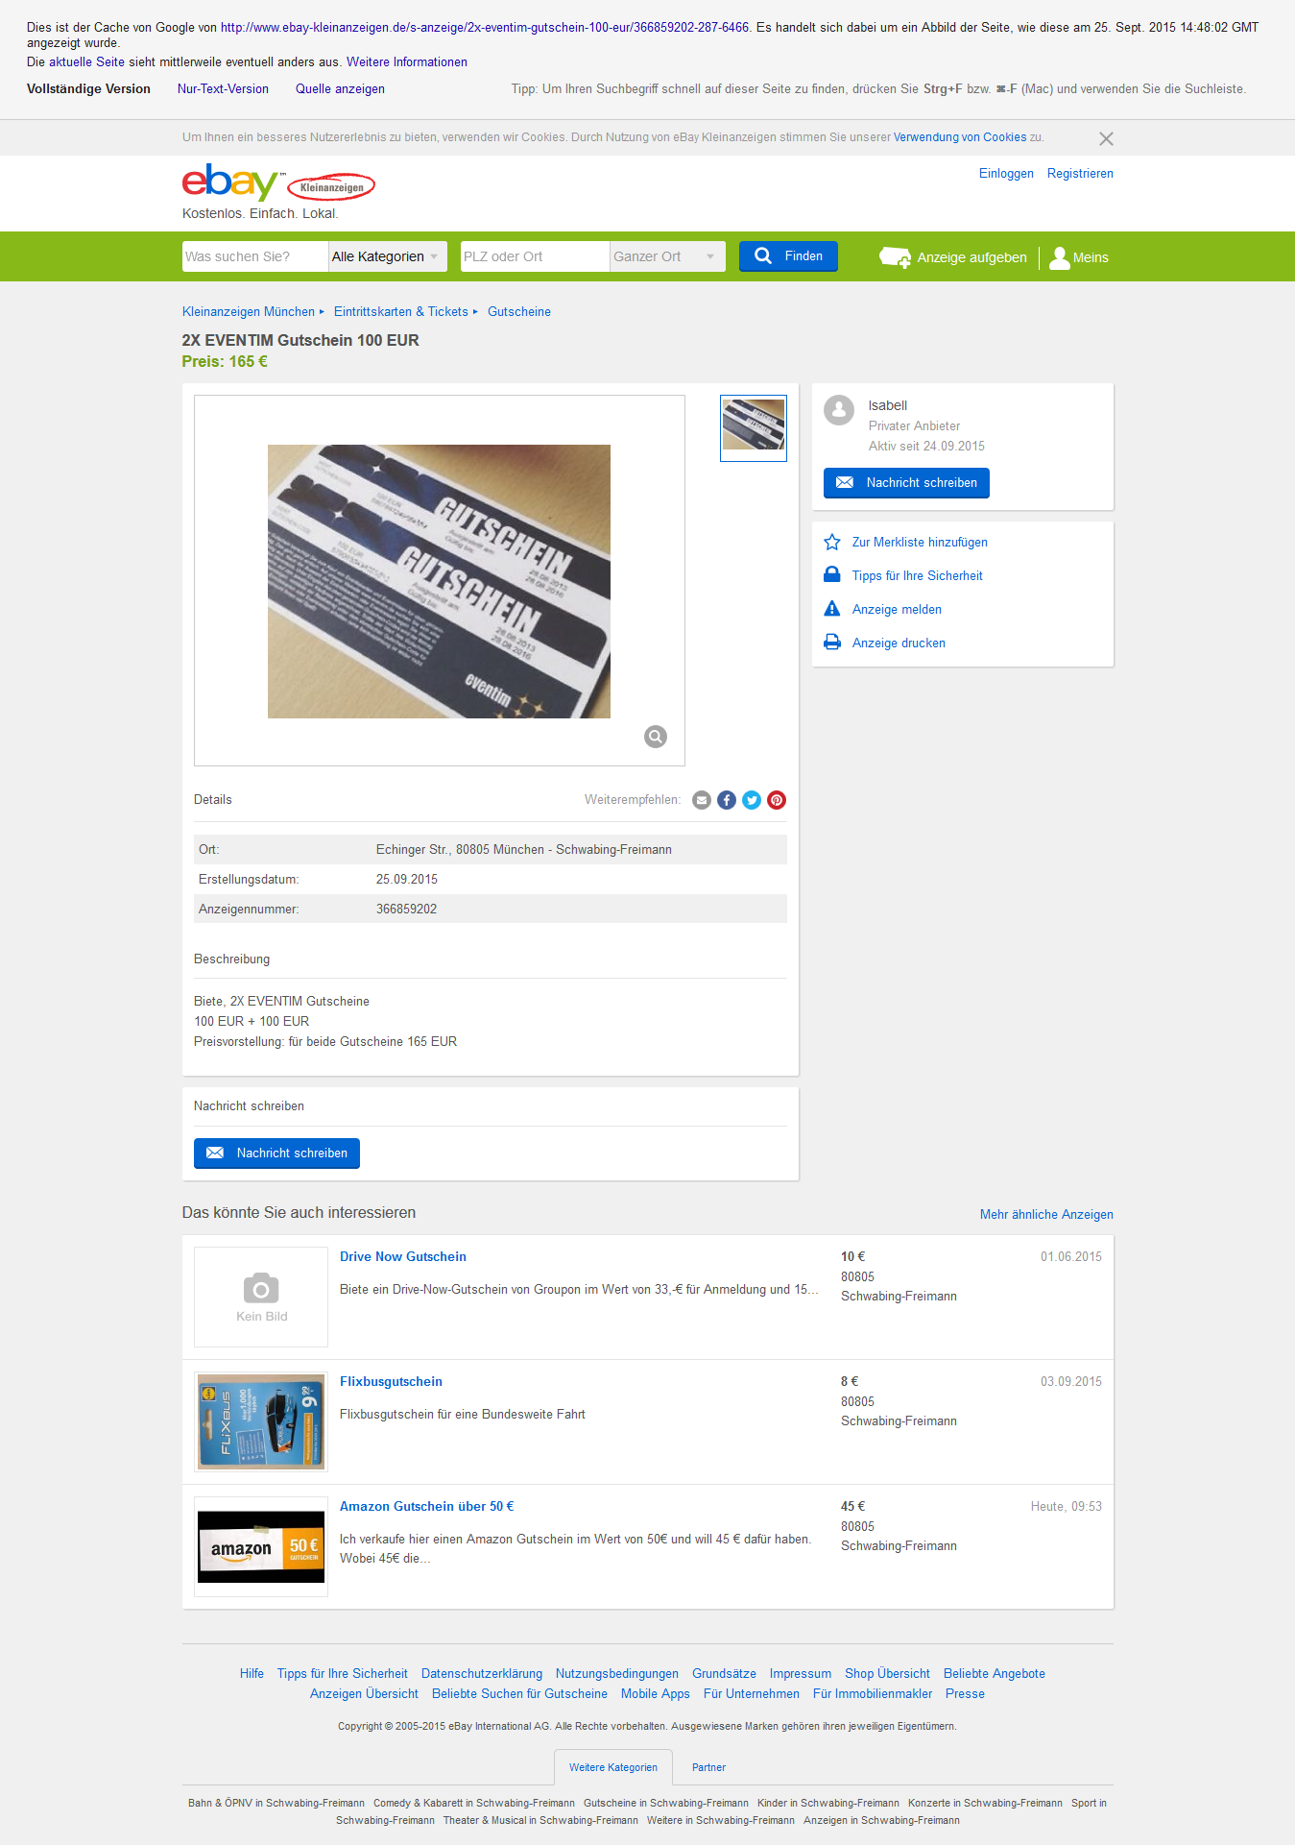Click the Was suchen Sie search field
The width and height of the screenshot is (1295, 1845).
[255, 256]
